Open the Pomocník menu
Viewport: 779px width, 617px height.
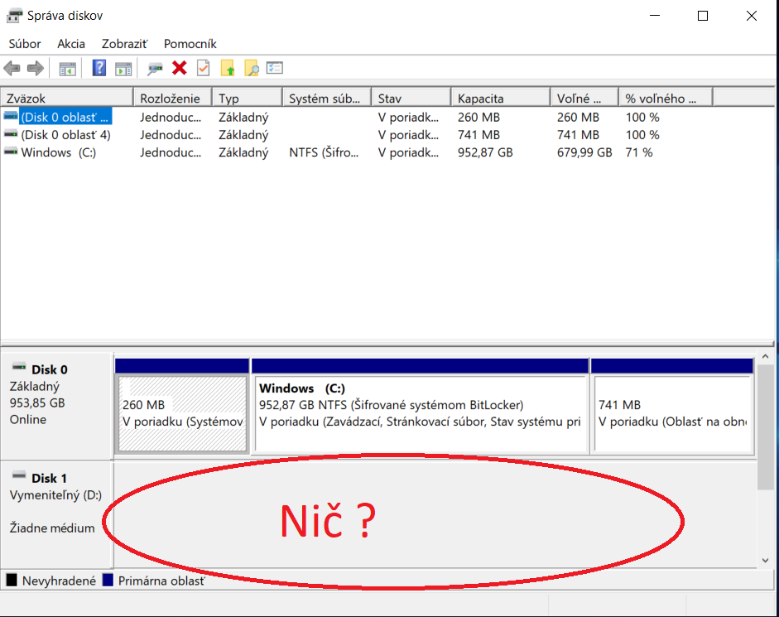click(190, 44)
